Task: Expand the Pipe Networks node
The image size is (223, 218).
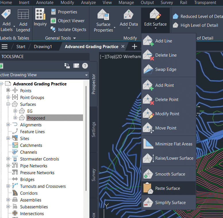Action: (x=8, y=165)
